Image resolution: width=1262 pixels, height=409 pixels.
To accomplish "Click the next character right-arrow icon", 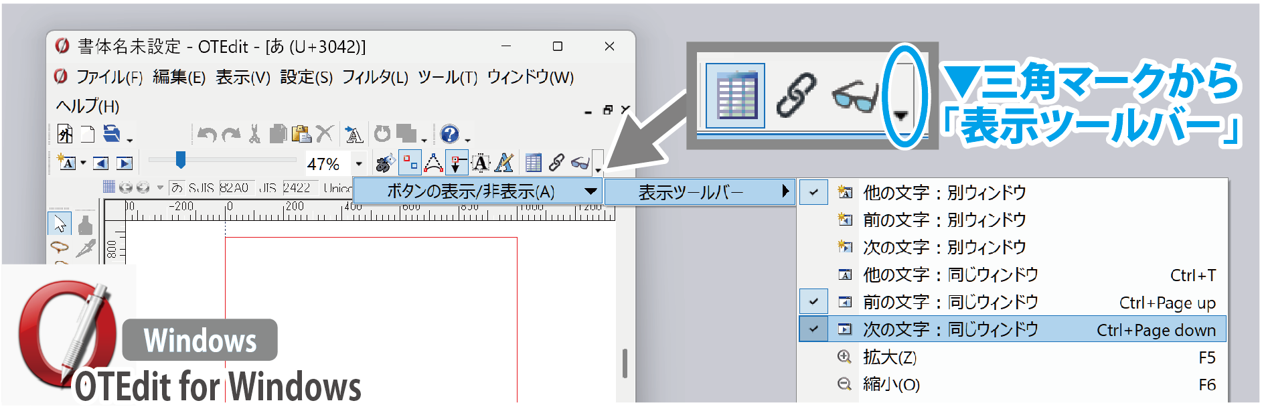I will click(x=125, y=163).
